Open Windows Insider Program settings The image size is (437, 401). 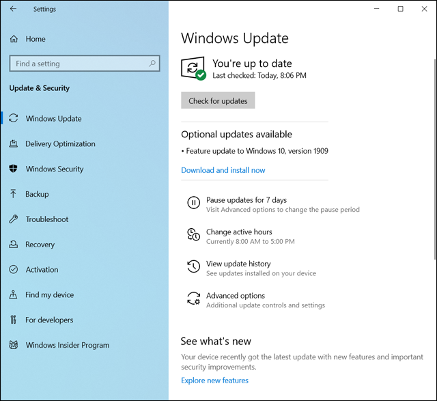click(x=68, y=345)
